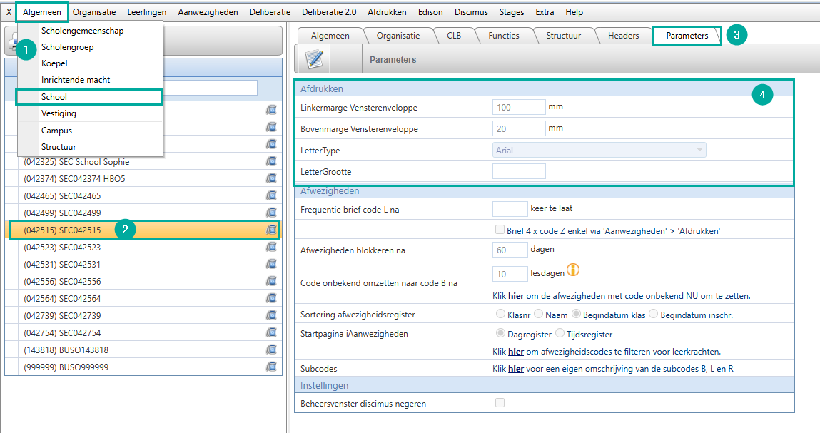The image size is (820, 433).
Task: Switch to the Organisatie tab in panel
Action: [398, 36]
